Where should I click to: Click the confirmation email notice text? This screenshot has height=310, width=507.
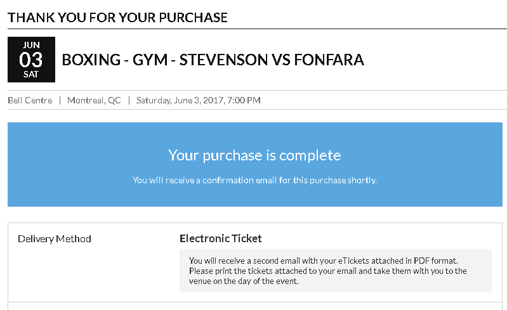point(254,180)
